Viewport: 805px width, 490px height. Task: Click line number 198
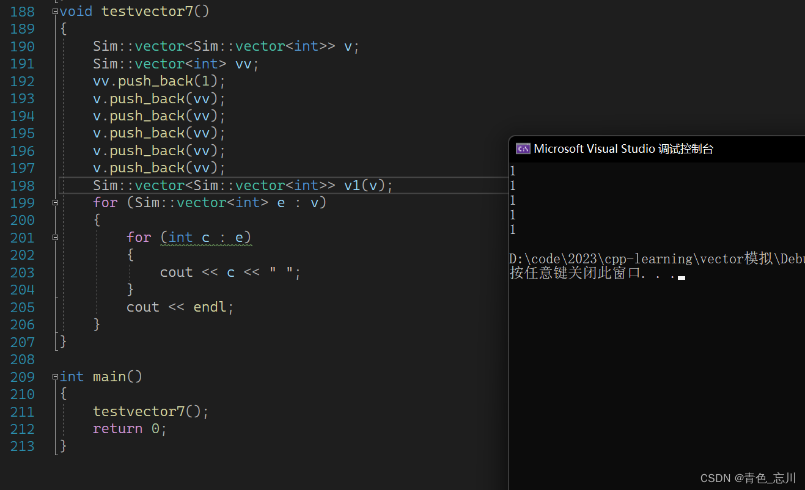23,185
